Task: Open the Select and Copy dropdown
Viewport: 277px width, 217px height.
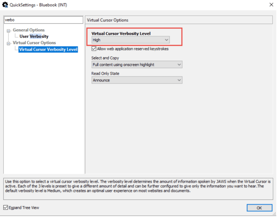Action: point(137,65)
